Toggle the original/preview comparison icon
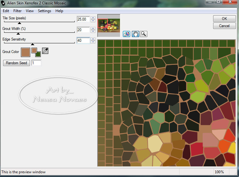Screen dimensions: 239x177 tap(127, 34)
